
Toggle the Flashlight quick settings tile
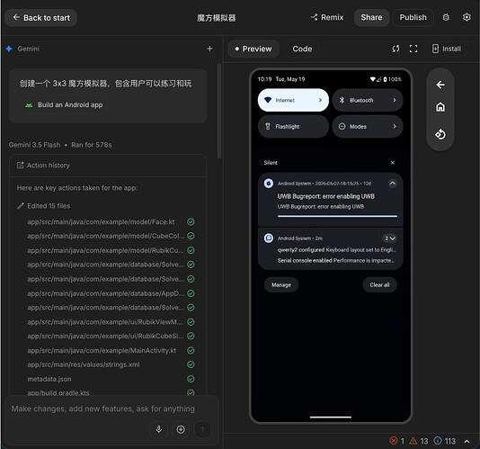(x=293, y=126)
